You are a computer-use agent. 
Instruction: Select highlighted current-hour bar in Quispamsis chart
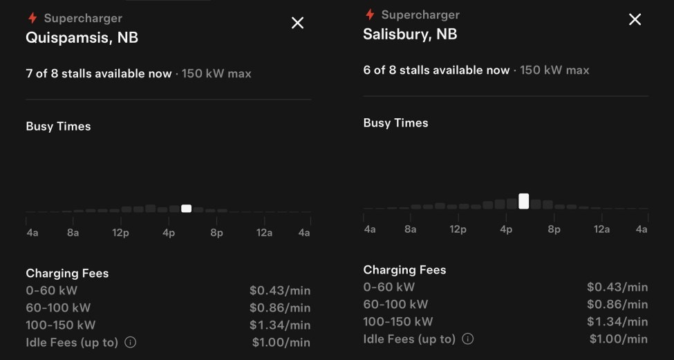[186, 209]
